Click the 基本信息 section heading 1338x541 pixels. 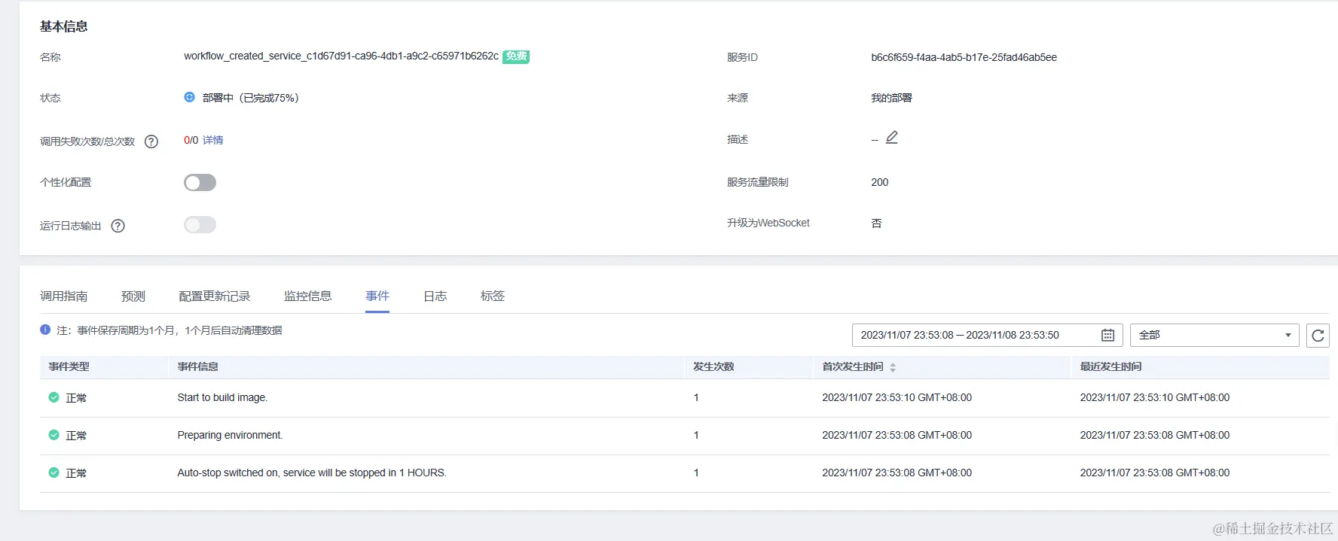[x=64, y=26]
